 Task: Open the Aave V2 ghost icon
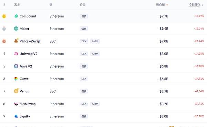pyautogui.click(x=16, y=66)
